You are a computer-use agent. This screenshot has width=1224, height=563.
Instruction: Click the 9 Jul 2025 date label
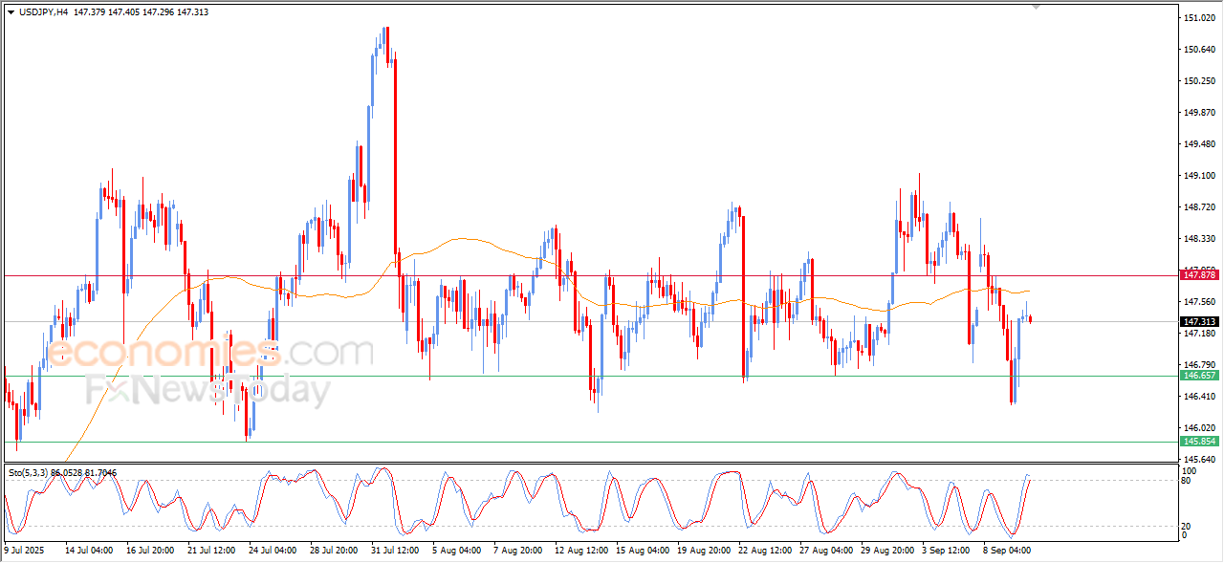24,551
